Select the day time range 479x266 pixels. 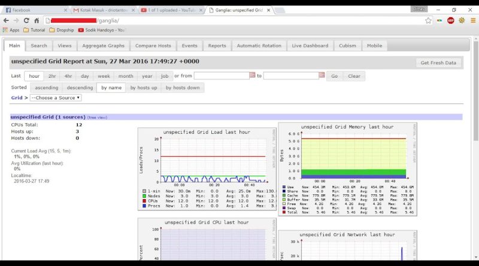(85, 76)
